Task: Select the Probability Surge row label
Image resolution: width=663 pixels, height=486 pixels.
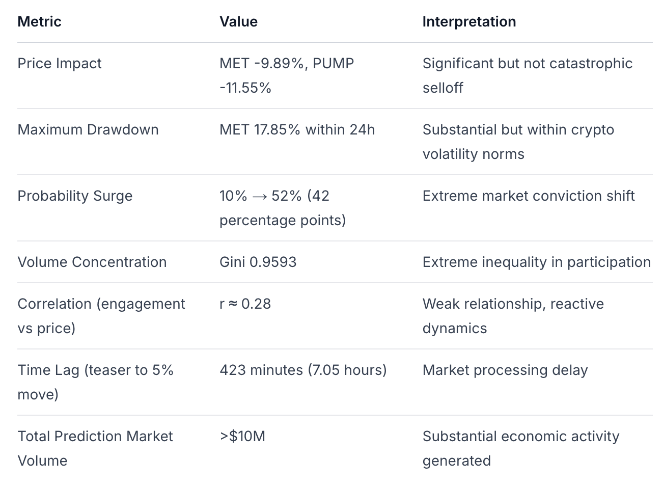Action: (75, 196)
